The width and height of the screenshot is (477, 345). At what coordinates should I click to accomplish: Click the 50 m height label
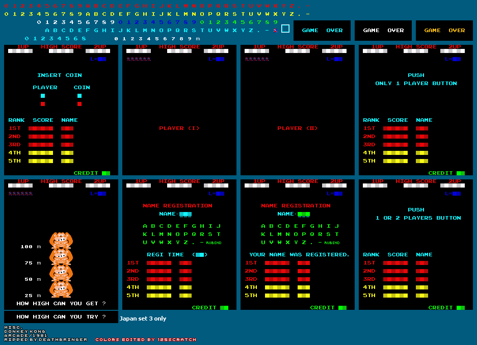pyautogui.click(x=33, y=279)
